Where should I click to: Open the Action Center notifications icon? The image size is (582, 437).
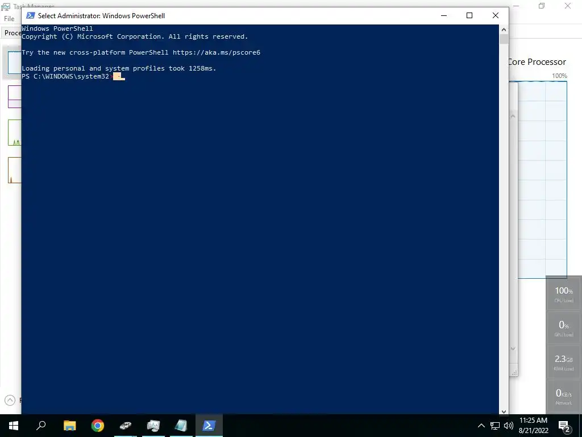(x=564, y=426)
